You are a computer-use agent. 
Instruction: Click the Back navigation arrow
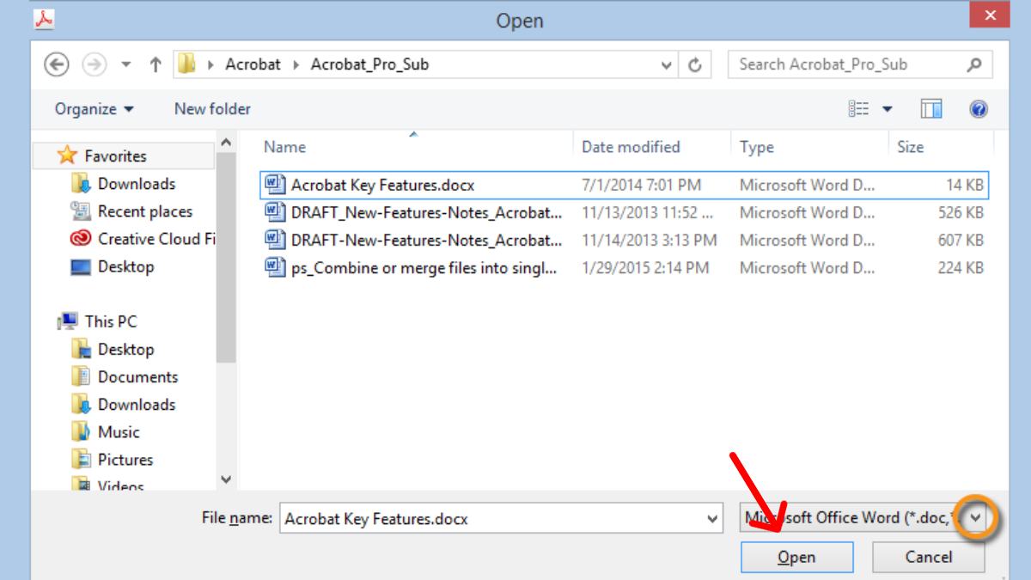57,64
